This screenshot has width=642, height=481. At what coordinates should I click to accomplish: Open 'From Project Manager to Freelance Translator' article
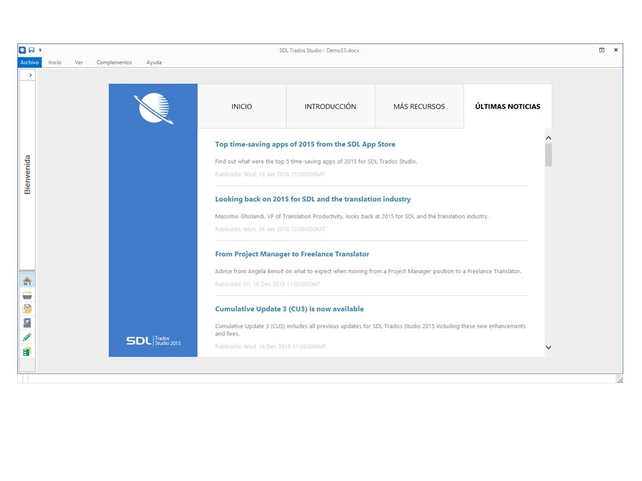[292, 254]
